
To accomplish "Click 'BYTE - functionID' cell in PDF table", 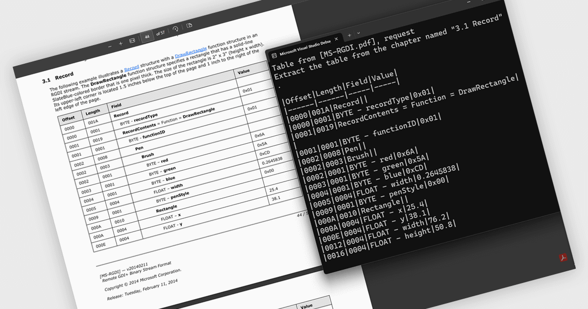I will click(147, 137).
